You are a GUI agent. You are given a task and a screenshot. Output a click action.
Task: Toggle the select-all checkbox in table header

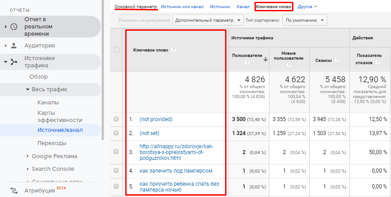click(x=117, y=50)
